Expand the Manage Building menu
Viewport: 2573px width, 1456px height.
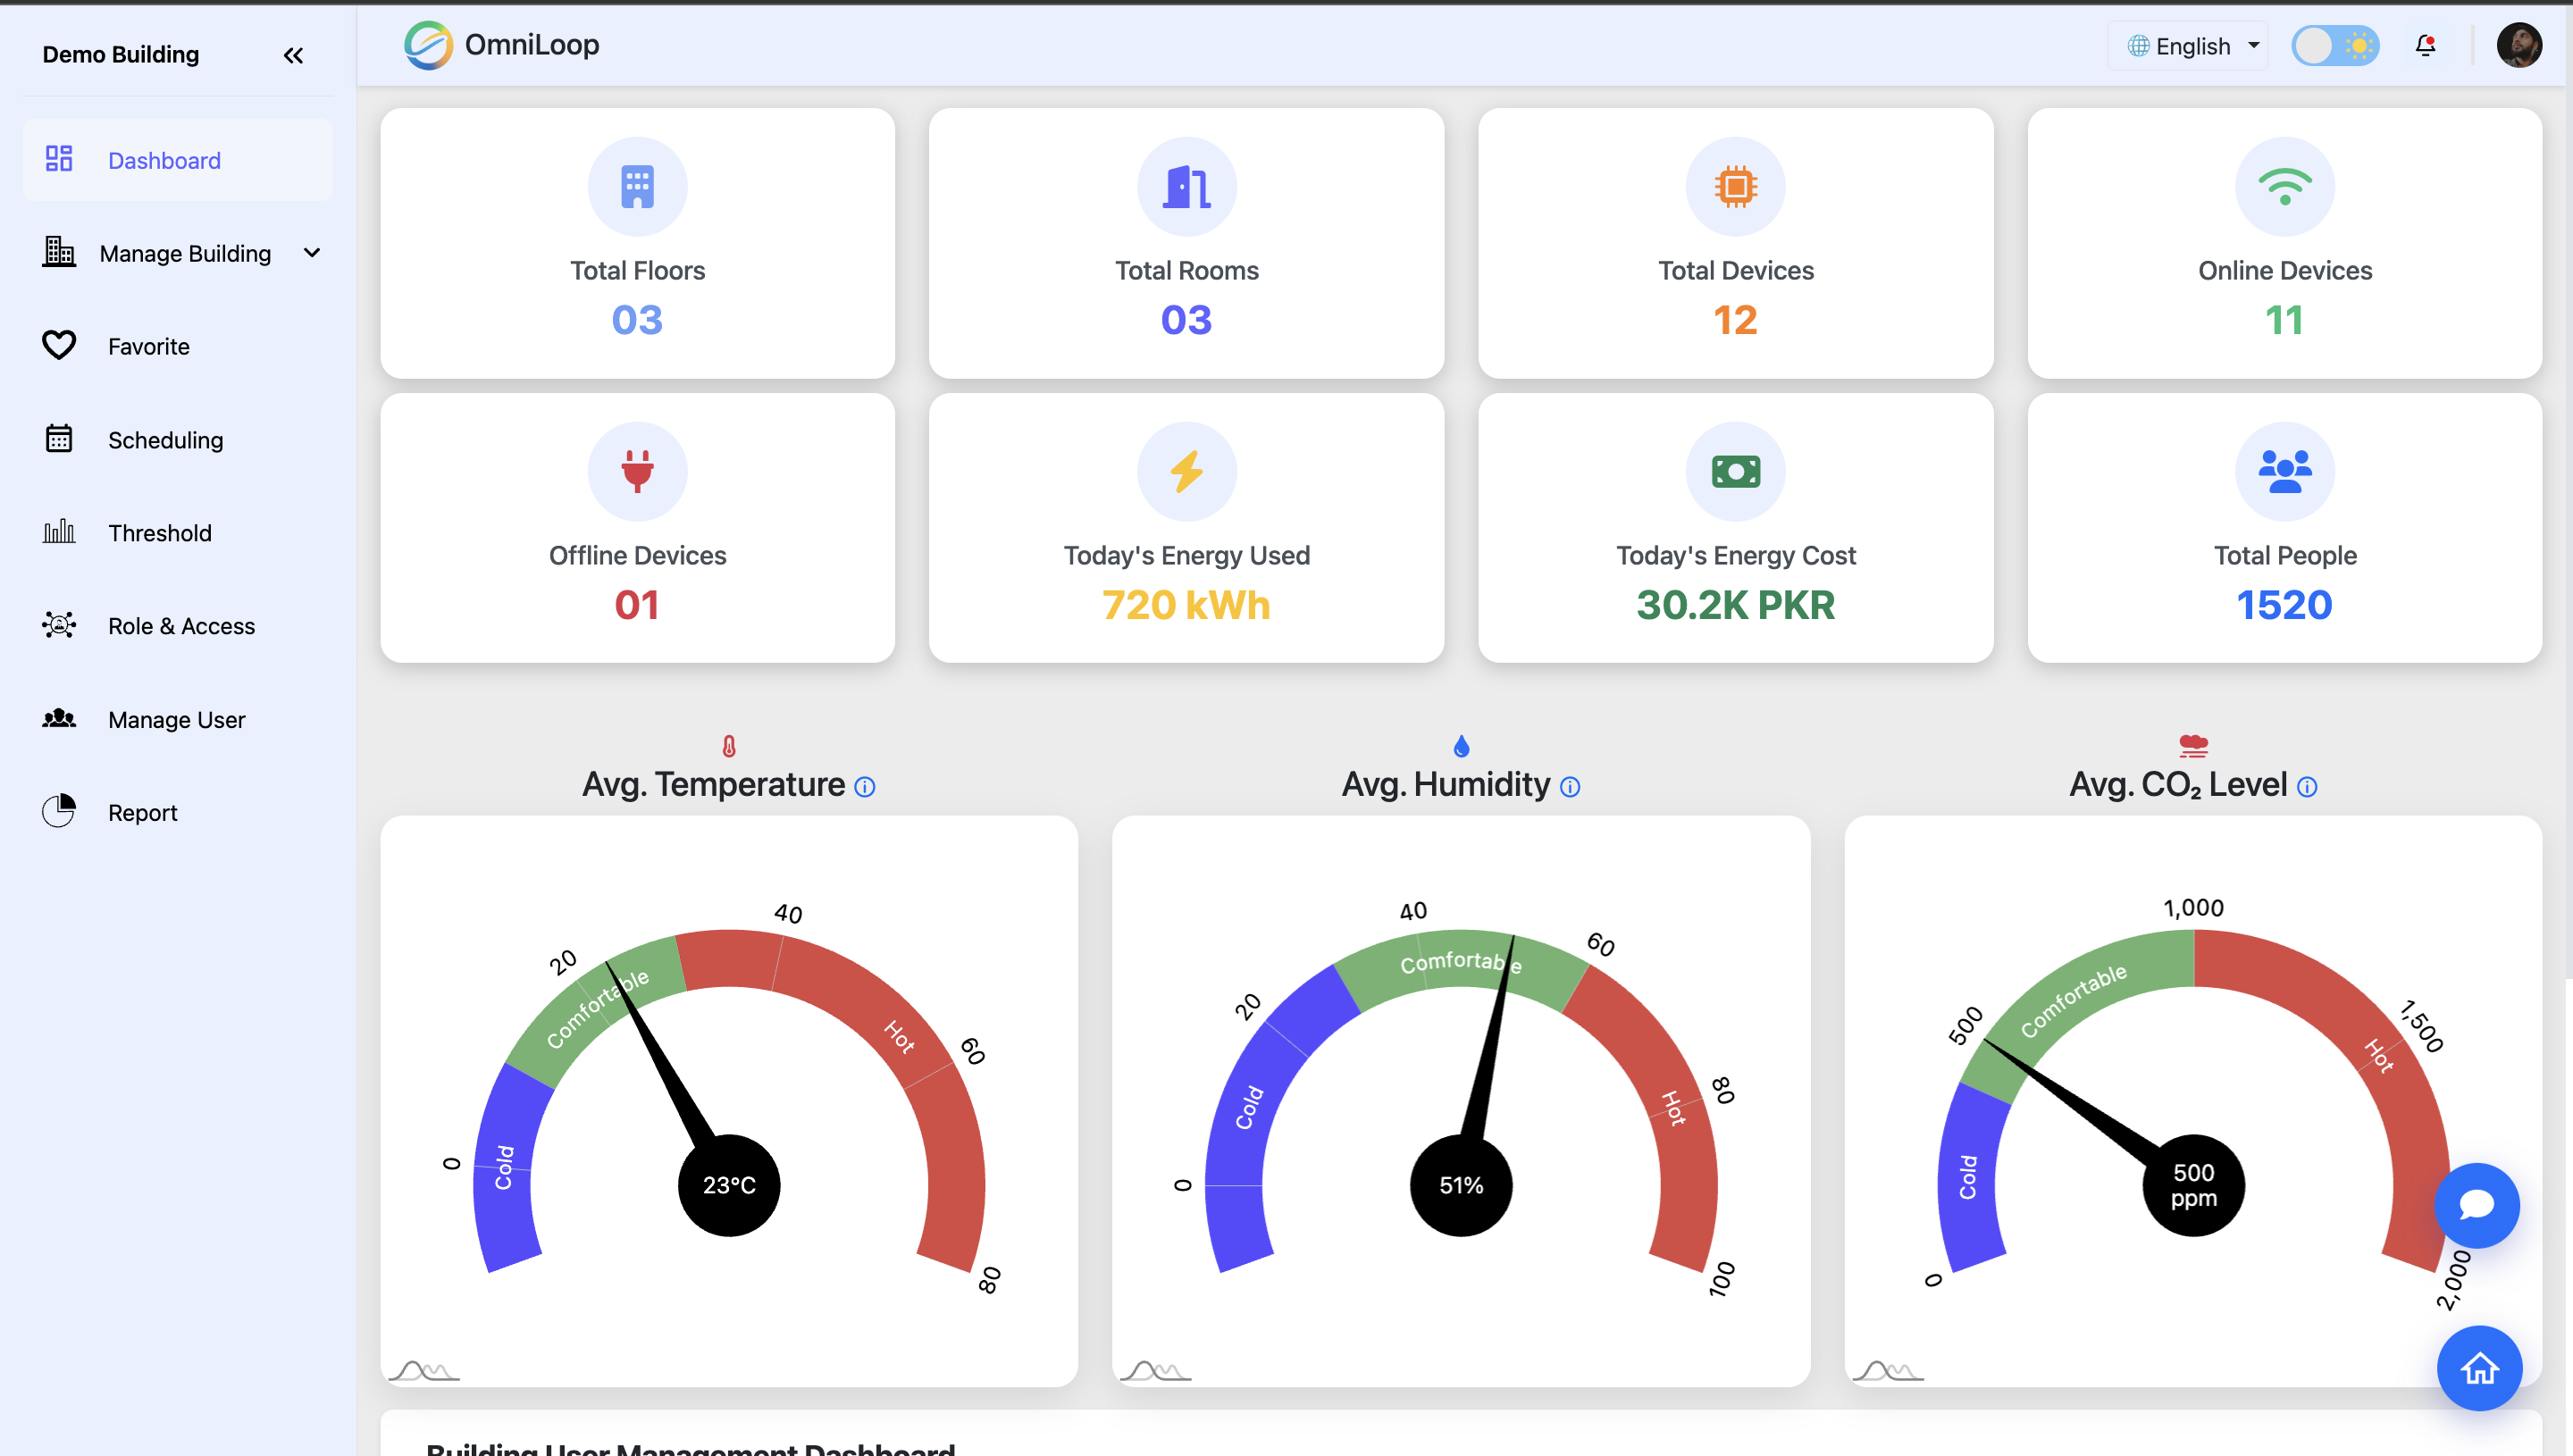point(312,253)
